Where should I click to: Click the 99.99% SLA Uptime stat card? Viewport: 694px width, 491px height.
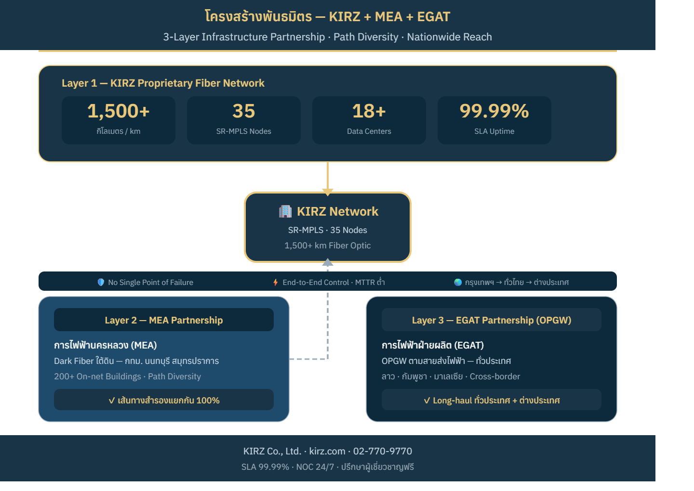click(x=494, y=120)
